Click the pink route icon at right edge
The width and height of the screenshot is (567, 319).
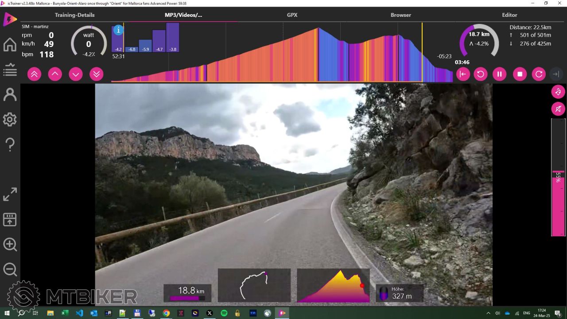[x=558, y=92]
